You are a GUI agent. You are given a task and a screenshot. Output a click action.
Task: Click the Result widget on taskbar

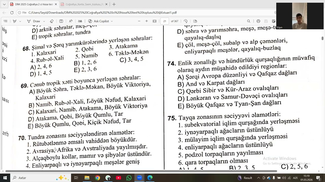(x=245, y=178)
